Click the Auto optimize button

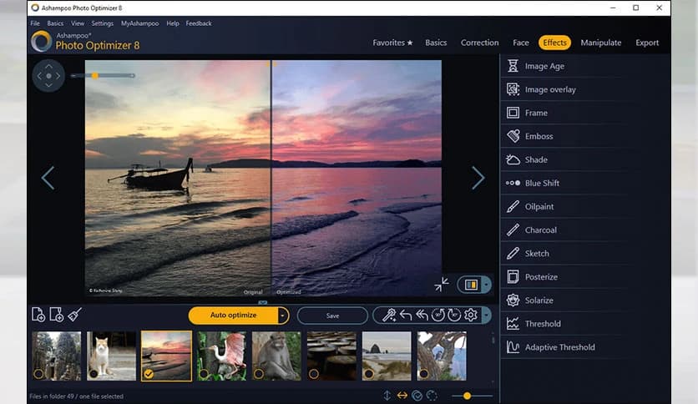pos(233,316)
